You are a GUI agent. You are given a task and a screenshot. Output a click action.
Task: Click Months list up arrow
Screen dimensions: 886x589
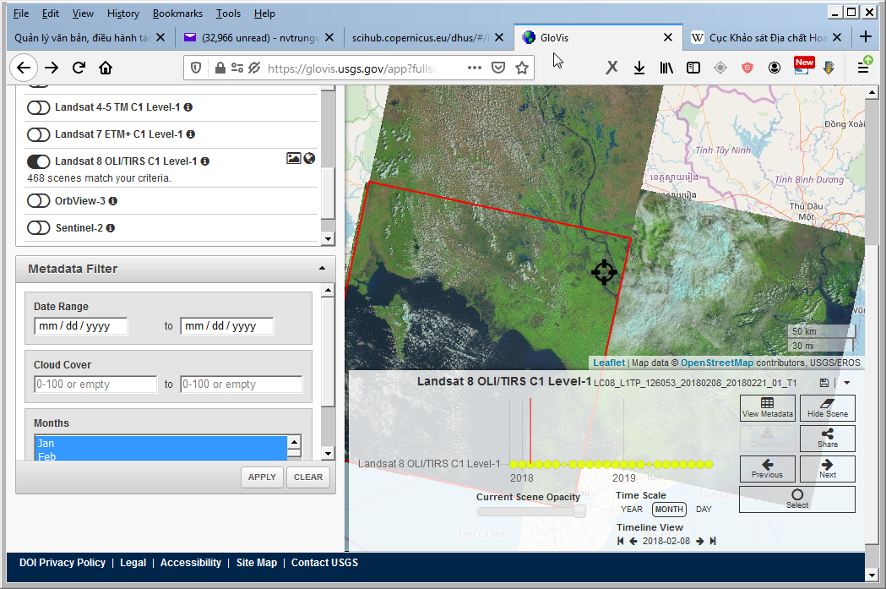(x=295, y=442)
